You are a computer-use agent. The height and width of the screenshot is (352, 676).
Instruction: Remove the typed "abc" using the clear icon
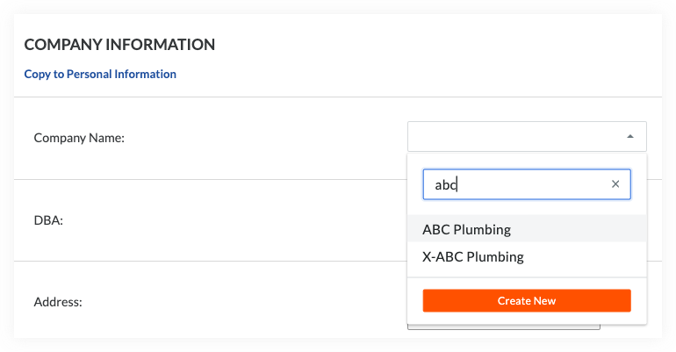coord(615,184)
